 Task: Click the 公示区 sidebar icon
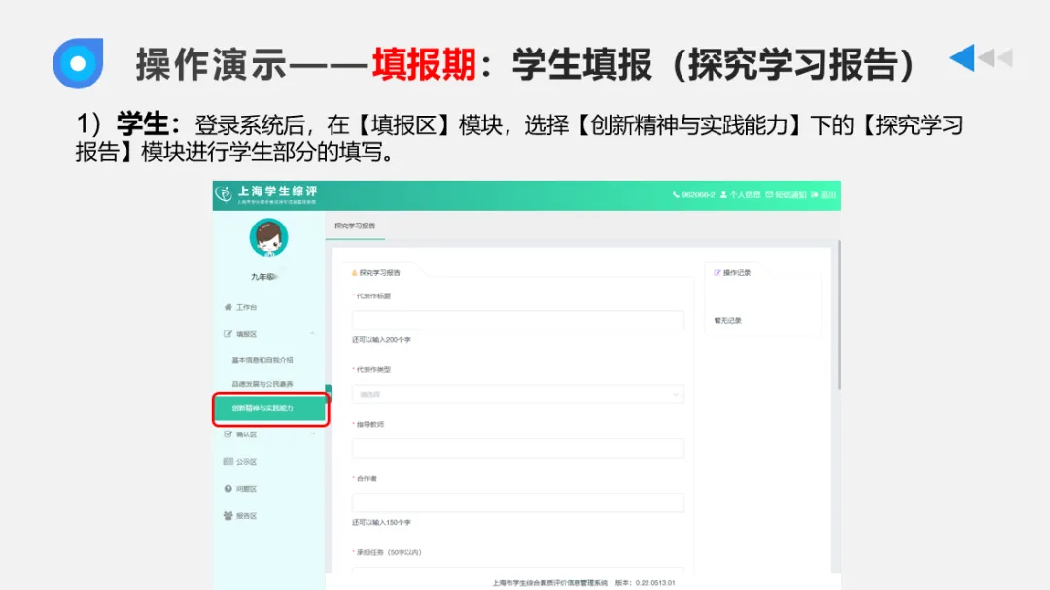[227, 462]
